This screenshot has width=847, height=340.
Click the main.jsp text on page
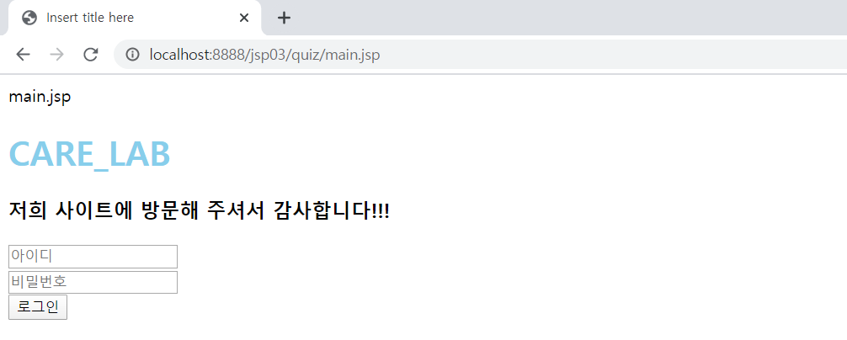pos(40,97)
